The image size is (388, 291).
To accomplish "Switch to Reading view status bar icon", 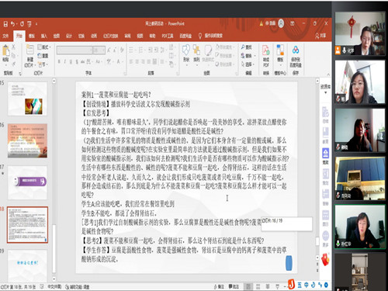I will click(x=268, y=286).
